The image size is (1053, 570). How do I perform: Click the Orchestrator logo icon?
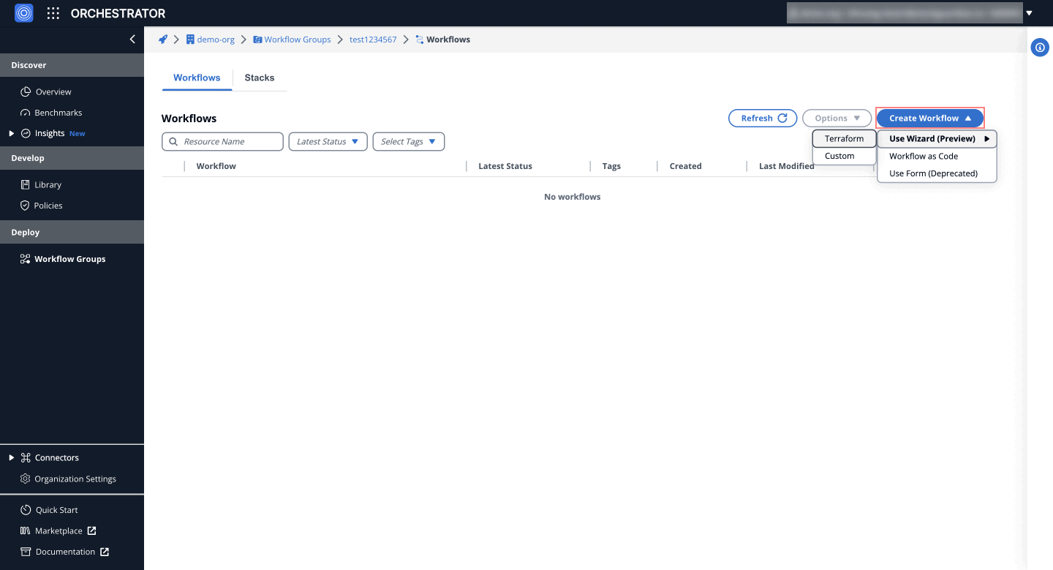24,13
